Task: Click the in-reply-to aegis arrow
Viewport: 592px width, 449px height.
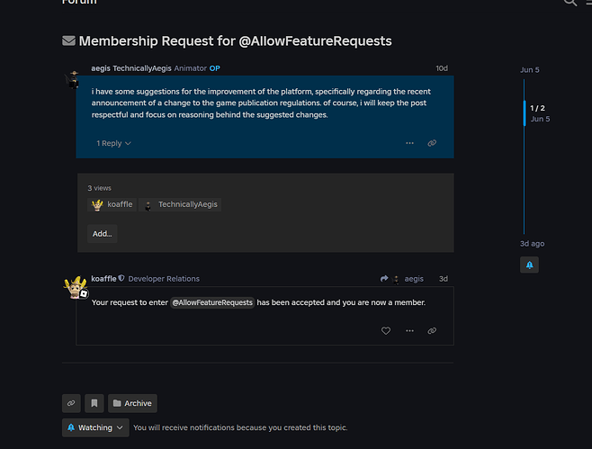Action: click(402, 279)
